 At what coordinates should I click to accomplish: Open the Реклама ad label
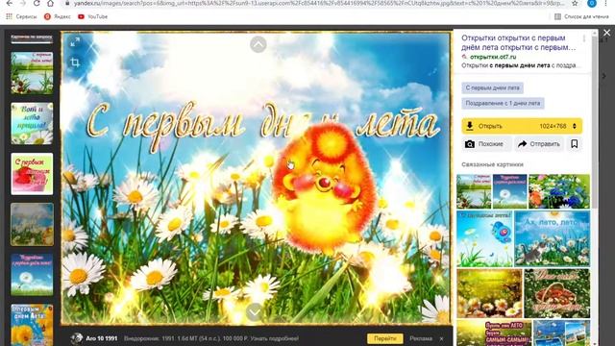click(x=421, y=338)
